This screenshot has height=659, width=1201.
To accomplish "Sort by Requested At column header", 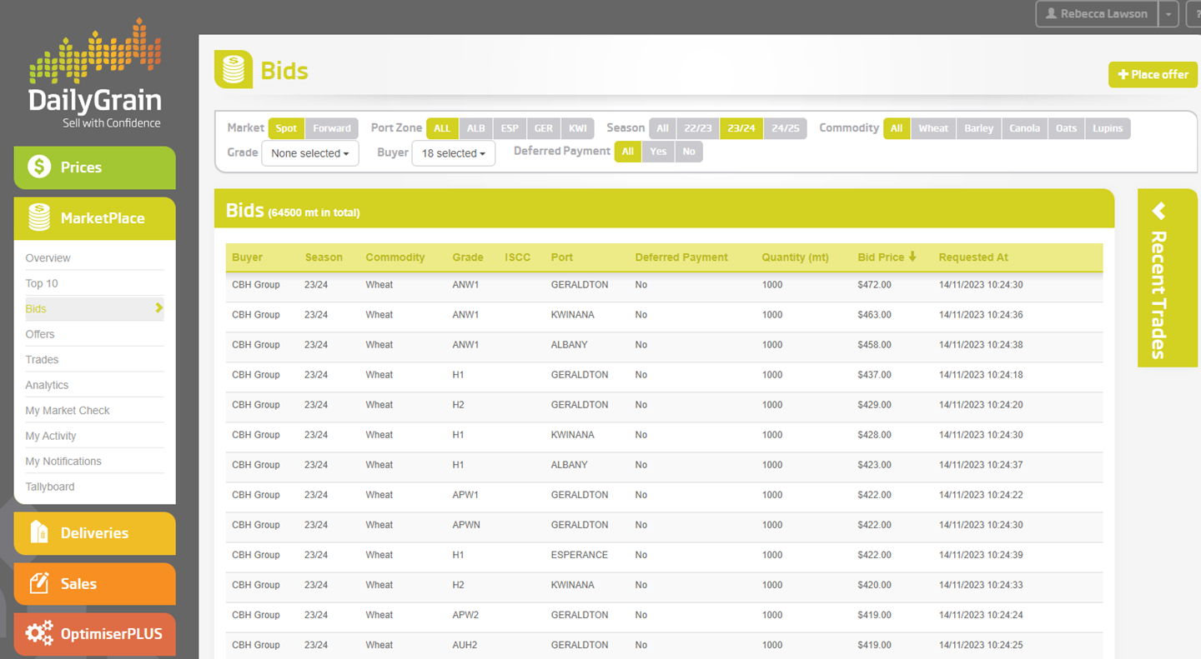I will coord(973,257).
